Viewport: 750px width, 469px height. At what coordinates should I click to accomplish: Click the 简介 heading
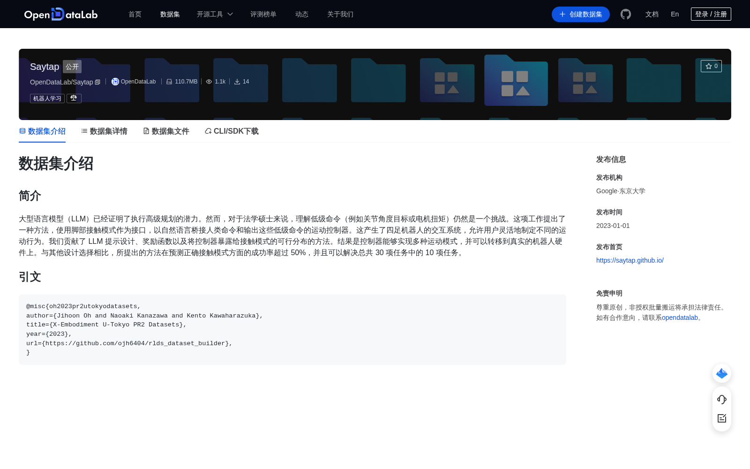30,196
